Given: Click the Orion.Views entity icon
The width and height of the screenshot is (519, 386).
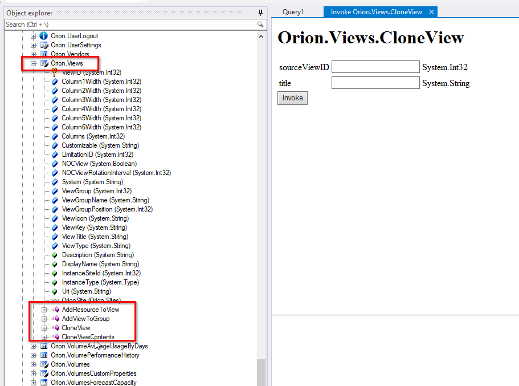Looking at the screenshot, I should click(x=44, y=63).
